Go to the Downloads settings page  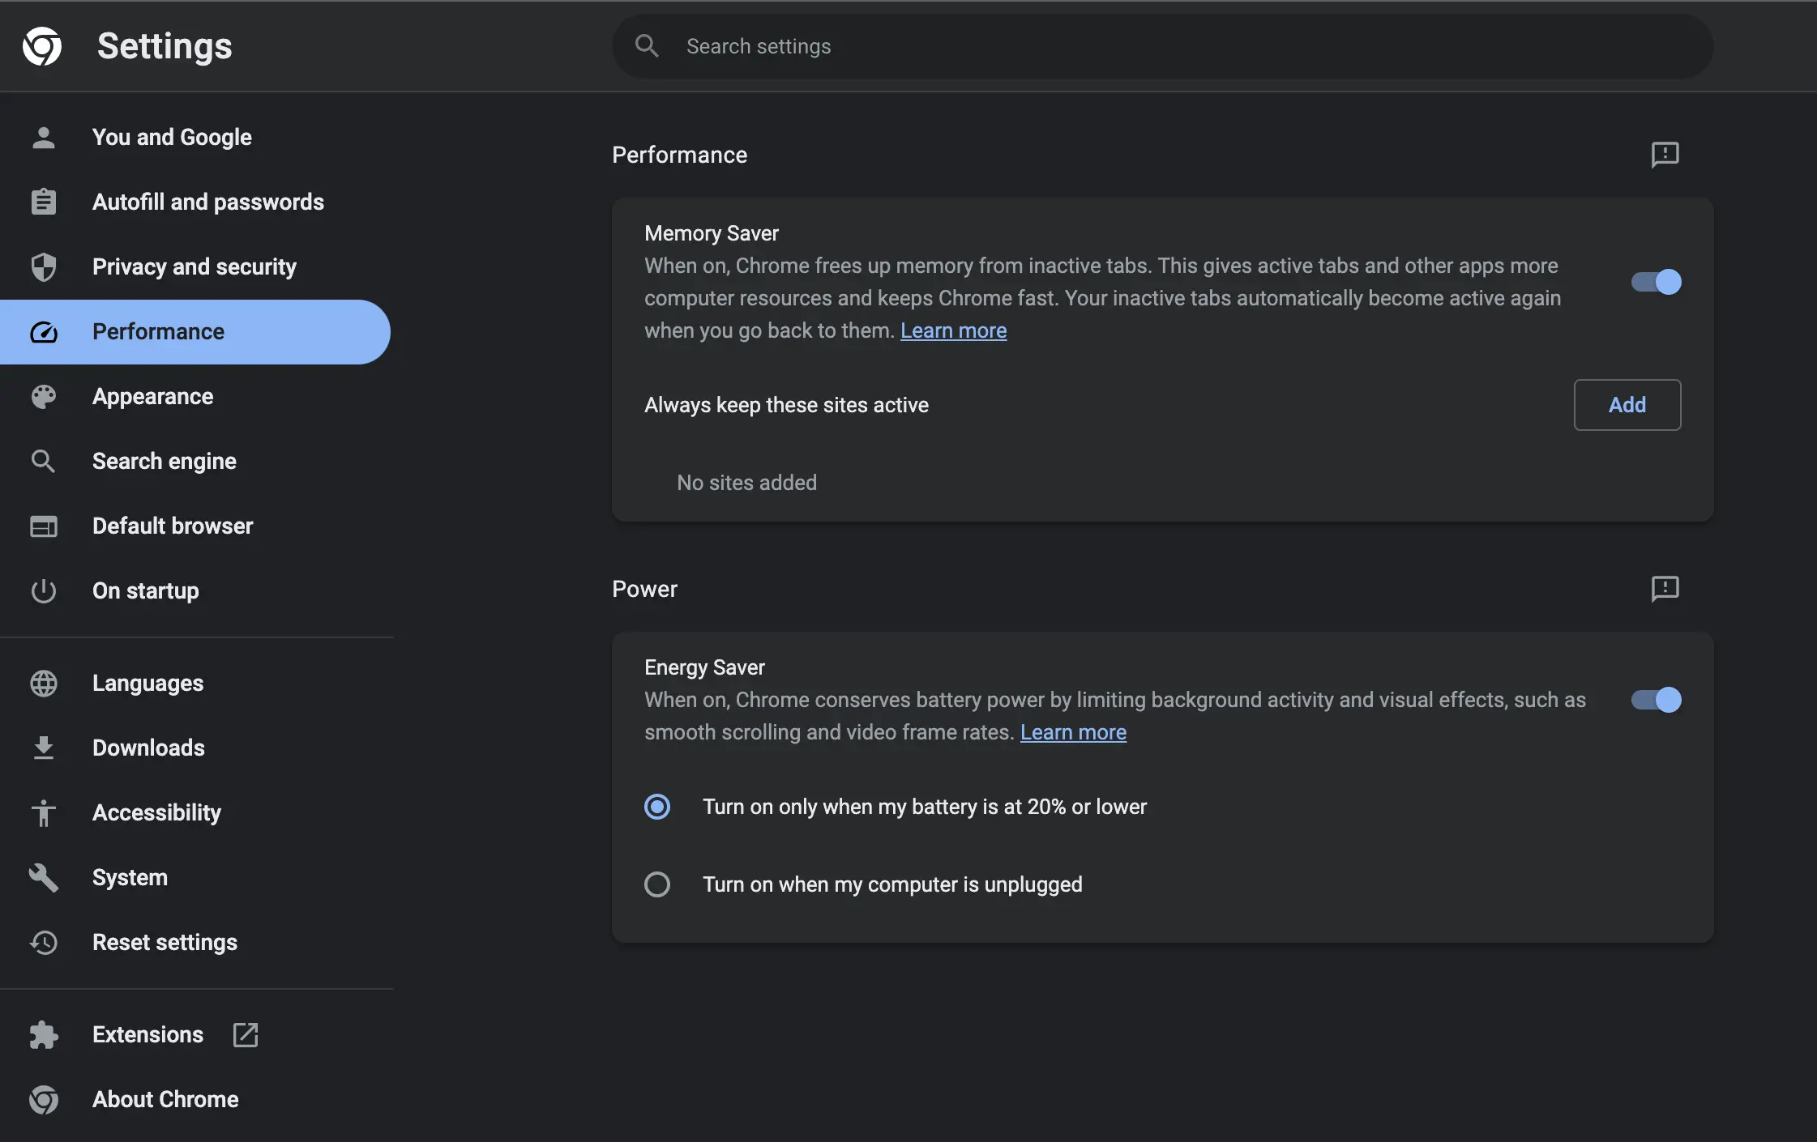pyautogui.click(x=148, y=748)
